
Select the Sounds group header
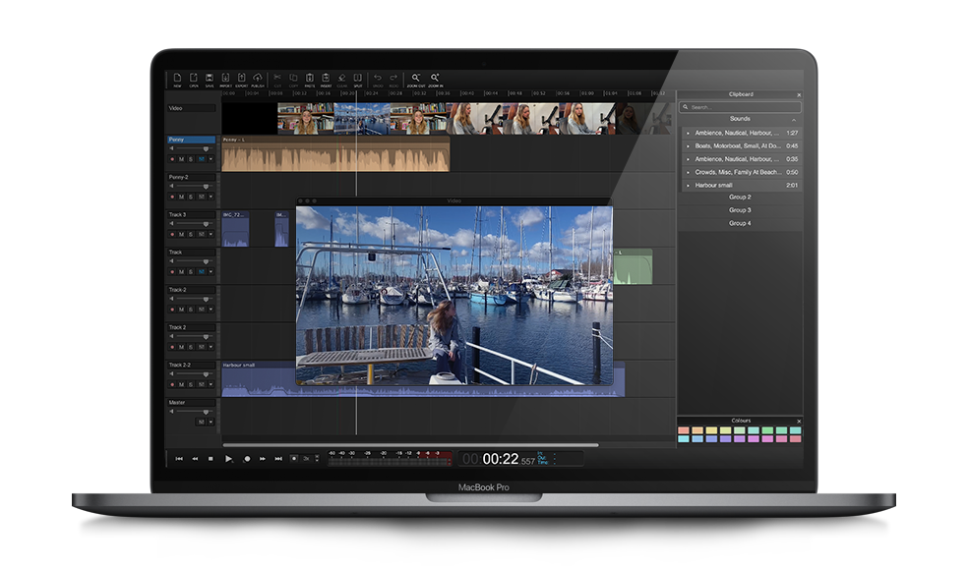pyautogui.click(x=740, y=118)
